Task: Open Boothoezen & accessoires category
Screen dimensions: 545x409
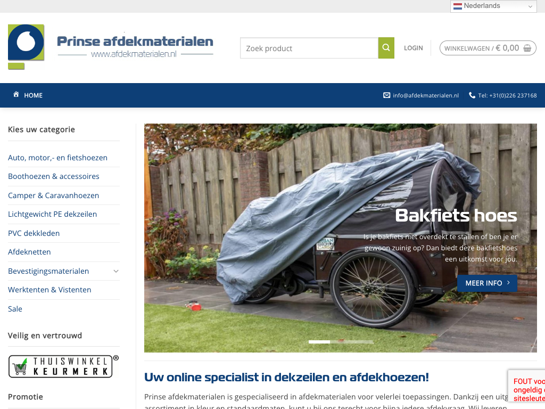Action: (x=54, y=176)
